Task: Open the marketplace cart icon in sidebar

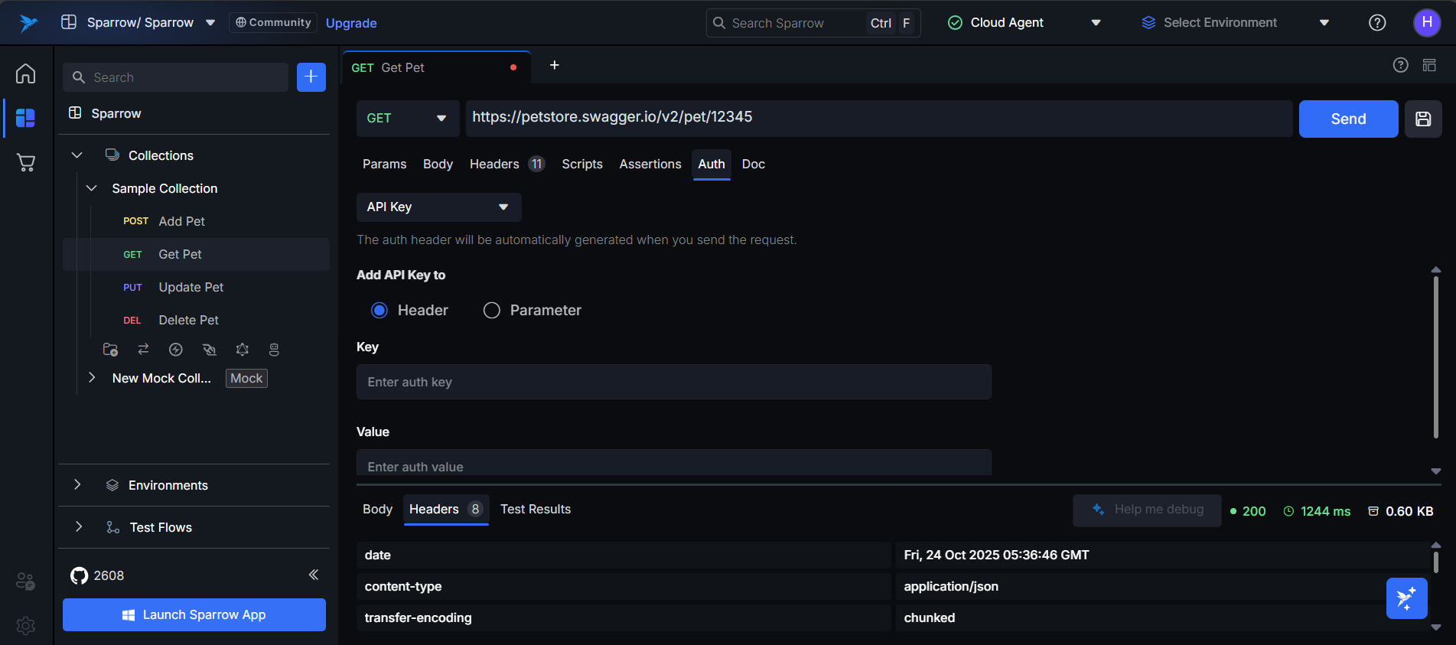Action: 26,162
